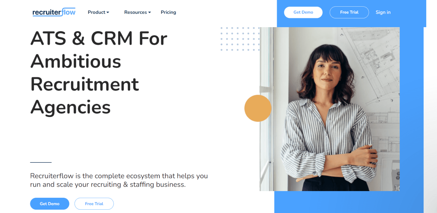This screenshot has width=437, height=213.
Task: Open the Resources menu
Action: pos(137,12)
